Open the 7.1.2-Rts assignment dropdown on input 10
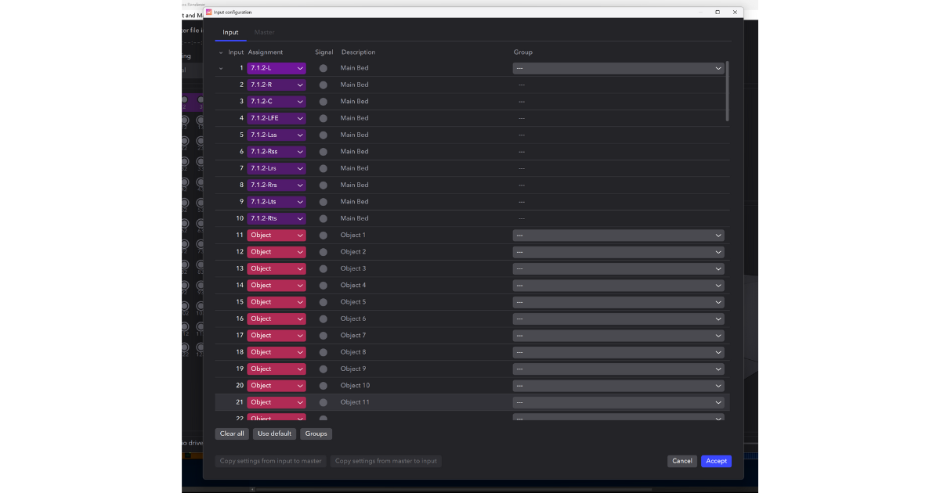 click(x=276, y=218)
